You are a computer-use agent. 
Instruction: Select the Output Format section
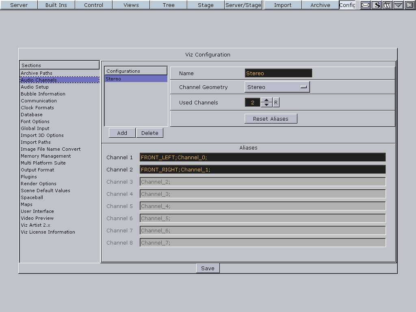(37, 169)
